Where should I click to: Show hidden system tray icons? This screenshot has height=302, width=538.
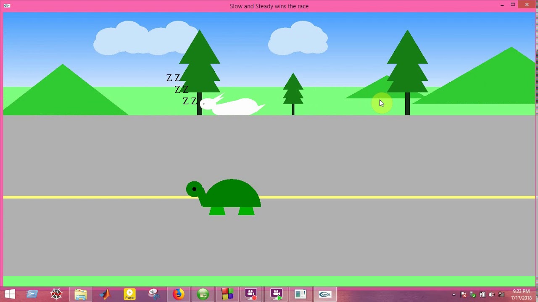click(454, 295)
